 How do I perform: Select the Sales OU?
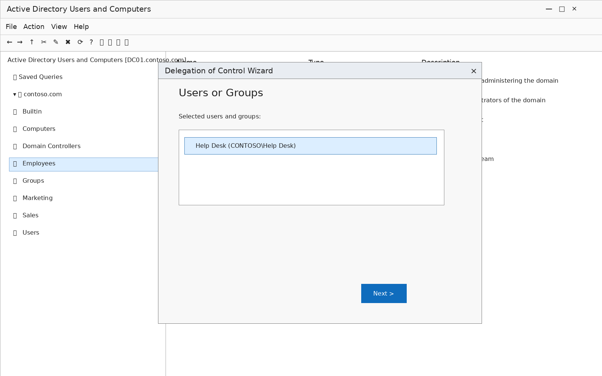tap(30, 215)
